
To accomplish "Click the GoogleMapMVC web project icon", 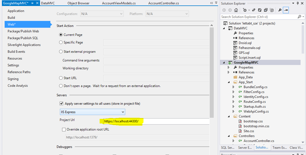I will tap(230, 63).
